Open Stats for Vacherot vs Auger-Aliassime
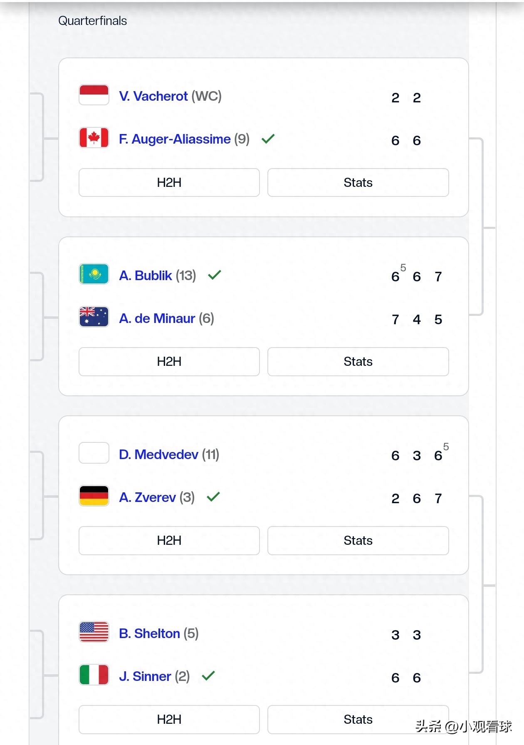This screenshot has width=524, height=745. [358, 183]
